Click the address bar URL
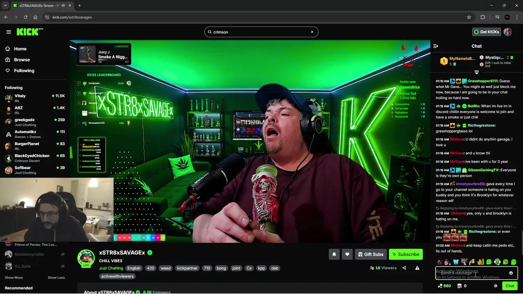Screen dimensions: 523x294 click(72, 17)
